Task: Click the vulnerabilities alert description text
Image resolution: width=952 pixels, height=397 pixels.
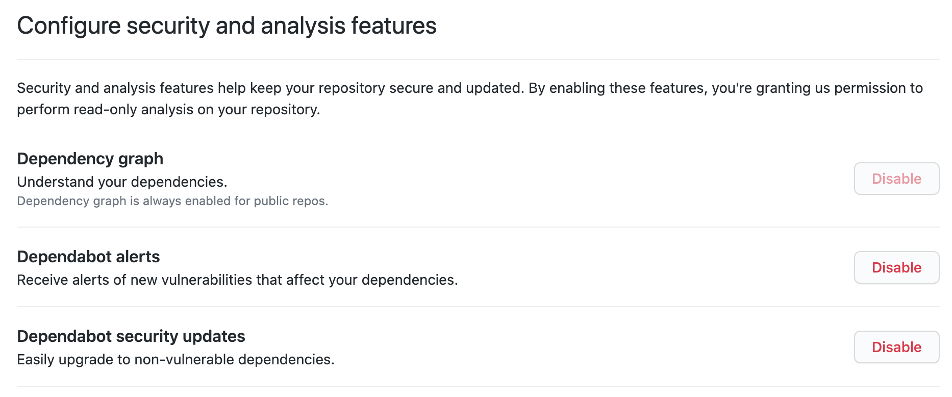Action: pyautogui.click(x=239, y=280)
